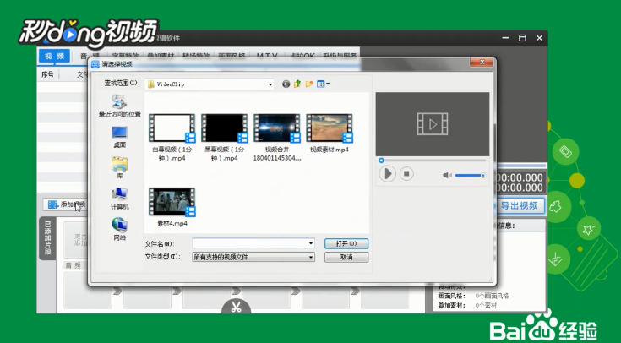The image size is (621, 343).
Task: Click 添加视频 button in main window
Action: (66, 204)
